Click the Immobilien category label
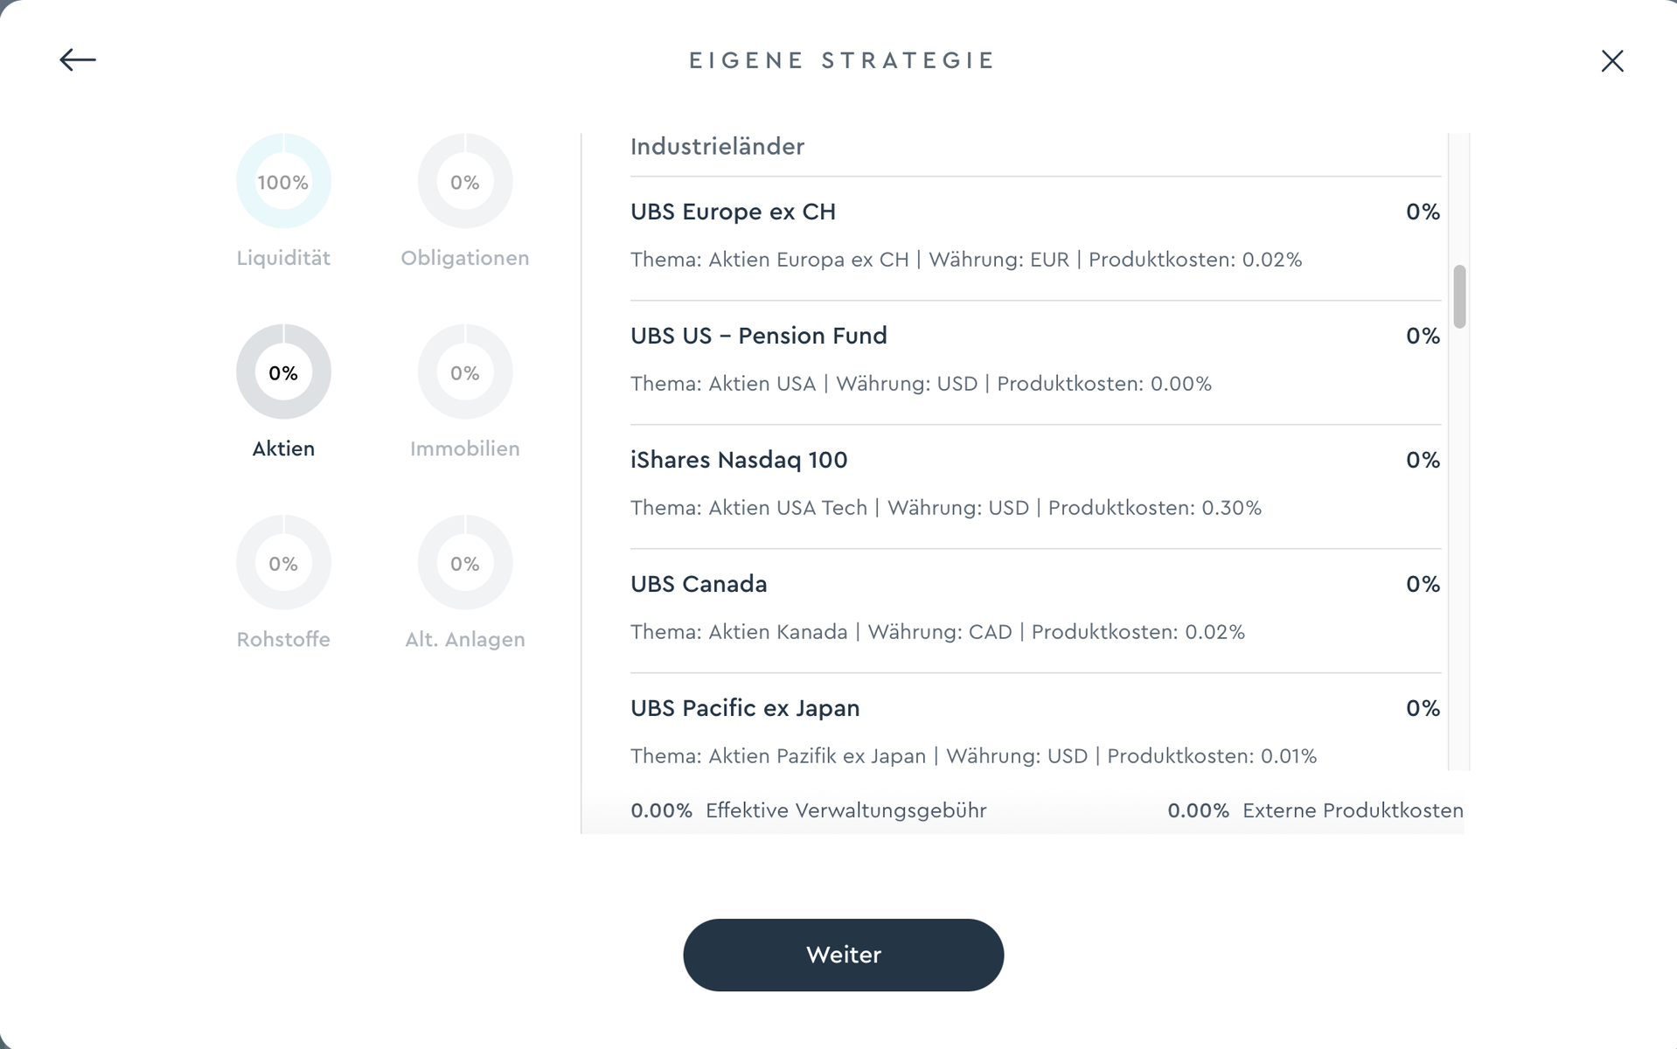This screenshot has width=1677, height=1049. pyautogui.click(x=465, y=448)
